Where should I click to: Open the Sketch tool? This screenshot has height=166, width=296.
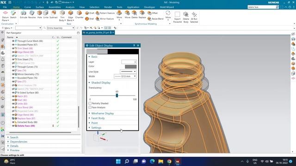click(13, 15)
